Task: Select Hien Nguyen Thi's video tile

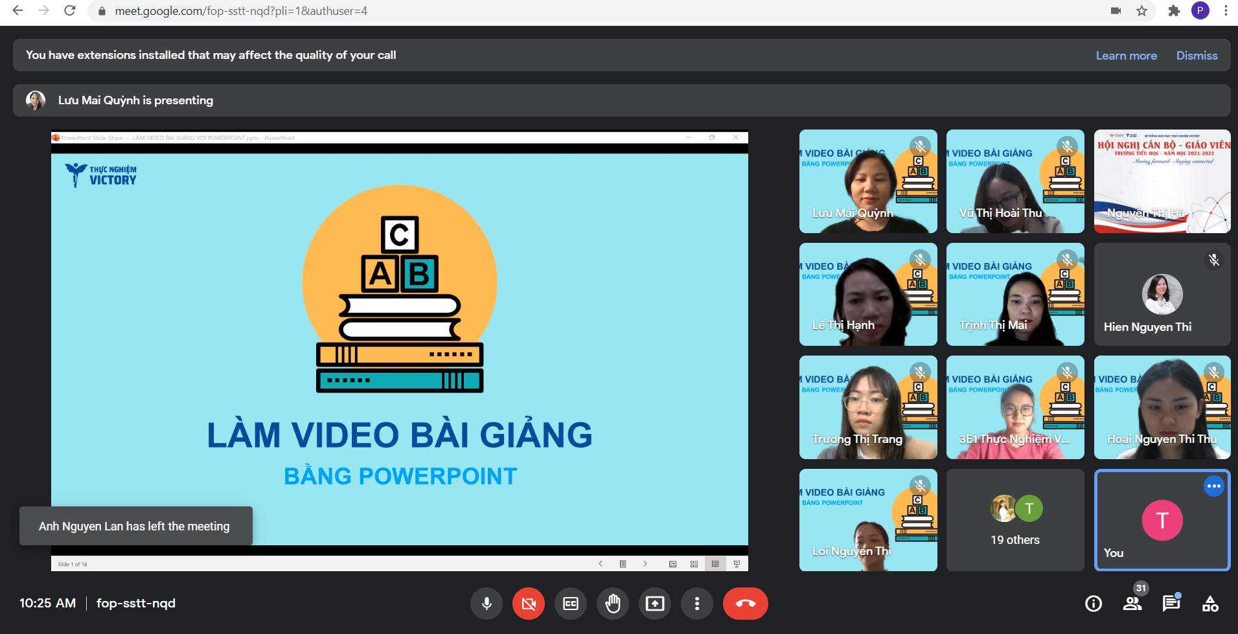Action: coord(1162,295)
